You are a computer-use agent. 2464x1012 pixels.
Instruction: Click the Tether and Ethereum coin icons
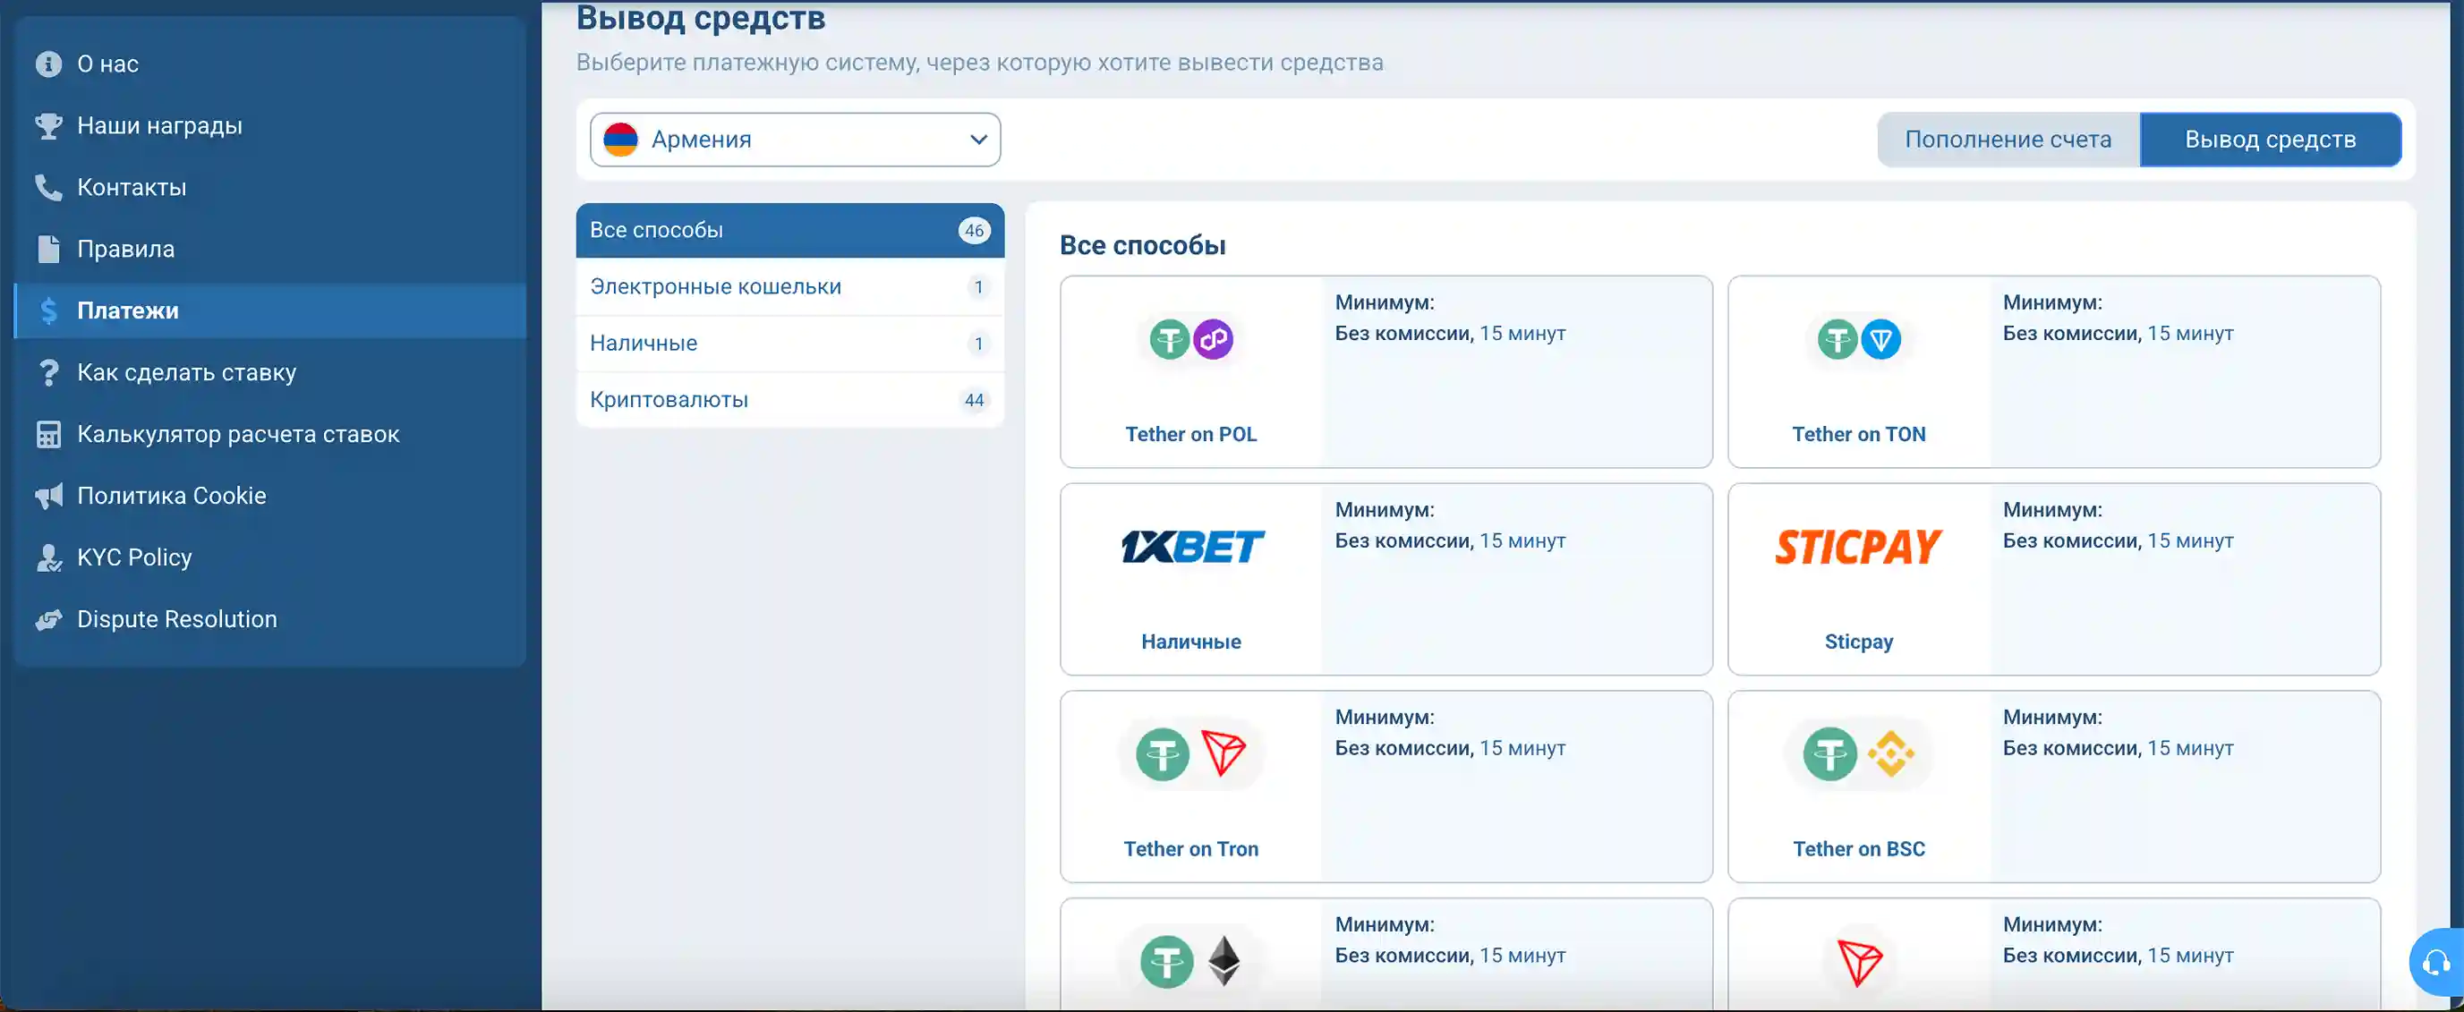point(1191,961)
